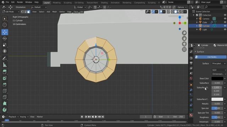Enable edge select mode
The width and height of the screenshot is (227, 127).
(x=26, y=12)
